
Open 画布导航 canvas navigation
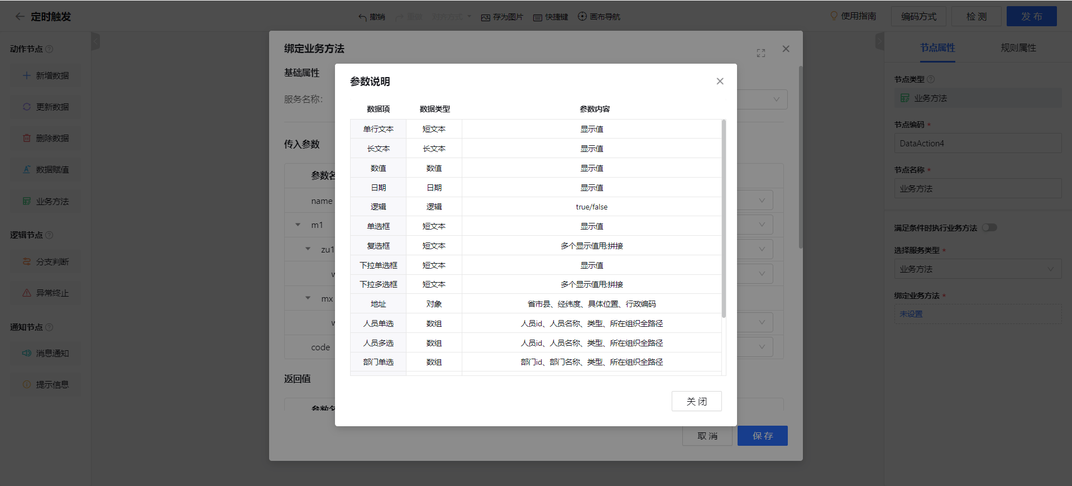599,17
